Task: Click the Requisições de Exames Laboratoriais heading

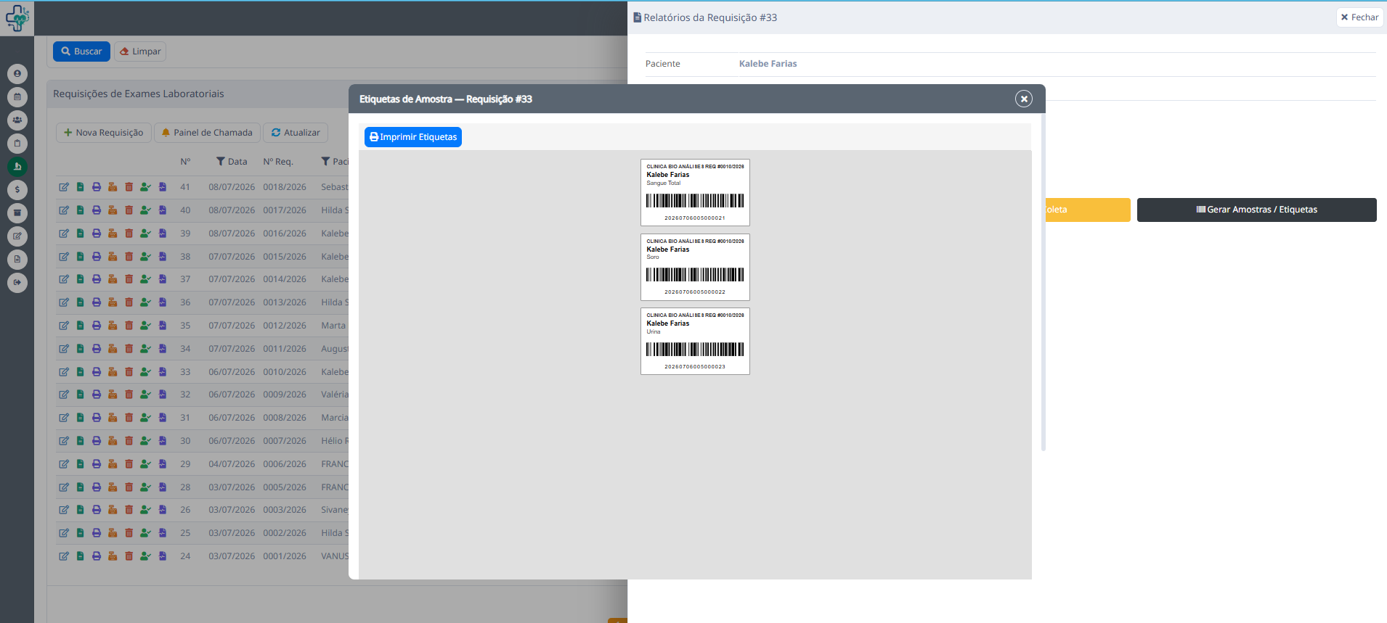Action: click(x=139, y=94)
